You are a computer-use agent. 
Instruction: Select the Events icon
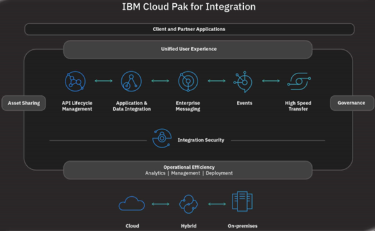tap(242, 82)
